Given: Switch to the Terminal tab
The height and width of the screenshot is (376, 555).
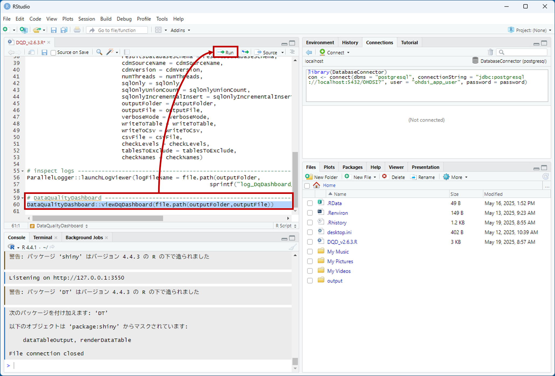Looking at the screenshot, I should [x=42, y=238].
